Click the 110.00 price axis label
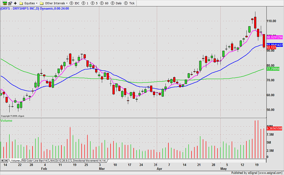This screenshot has width=284, height=175. (x=271, y=21)
